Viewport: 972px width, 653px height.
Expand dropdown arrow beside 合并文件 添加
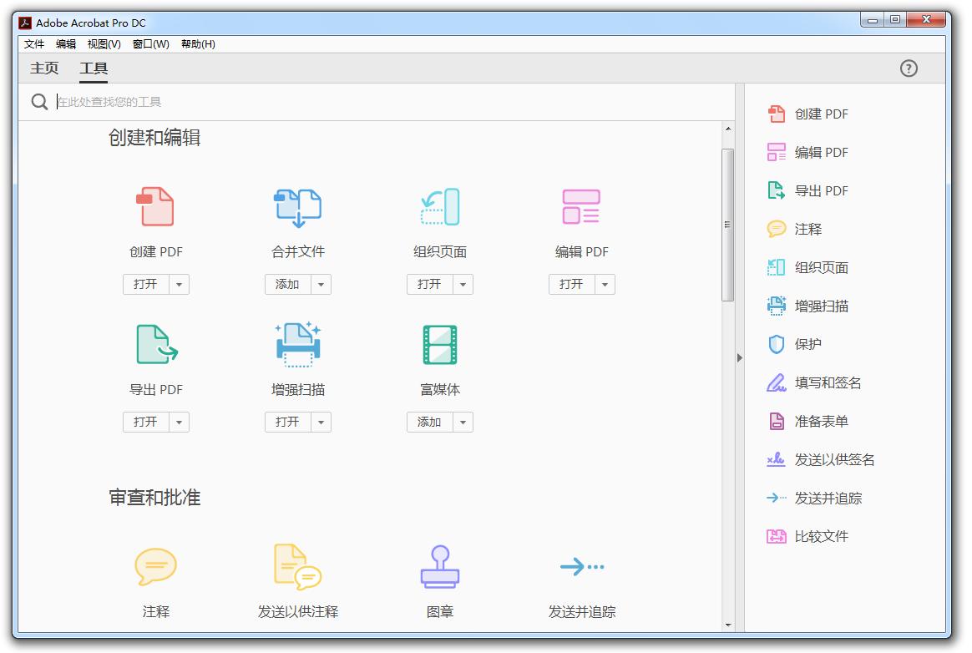point(321,285)
